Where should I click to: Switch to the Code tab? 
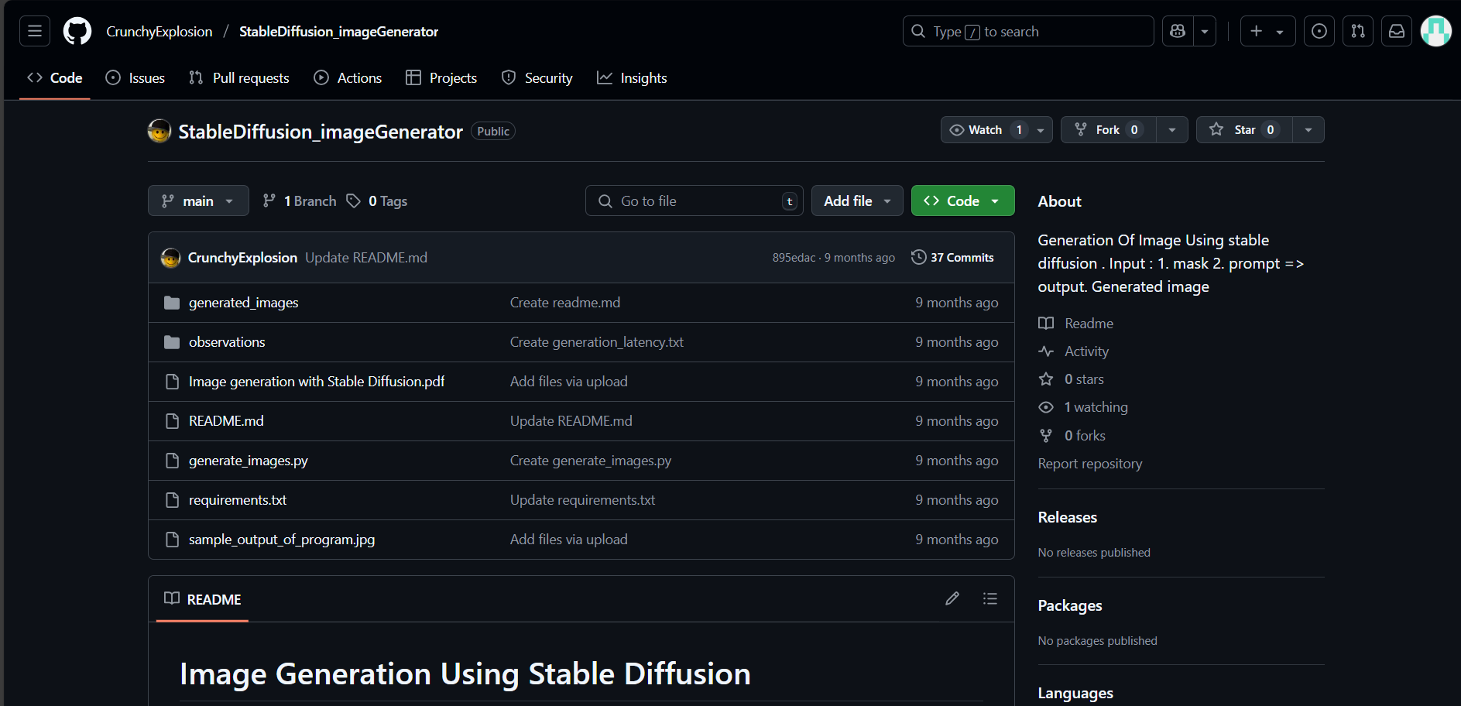(x=55, y=78)
